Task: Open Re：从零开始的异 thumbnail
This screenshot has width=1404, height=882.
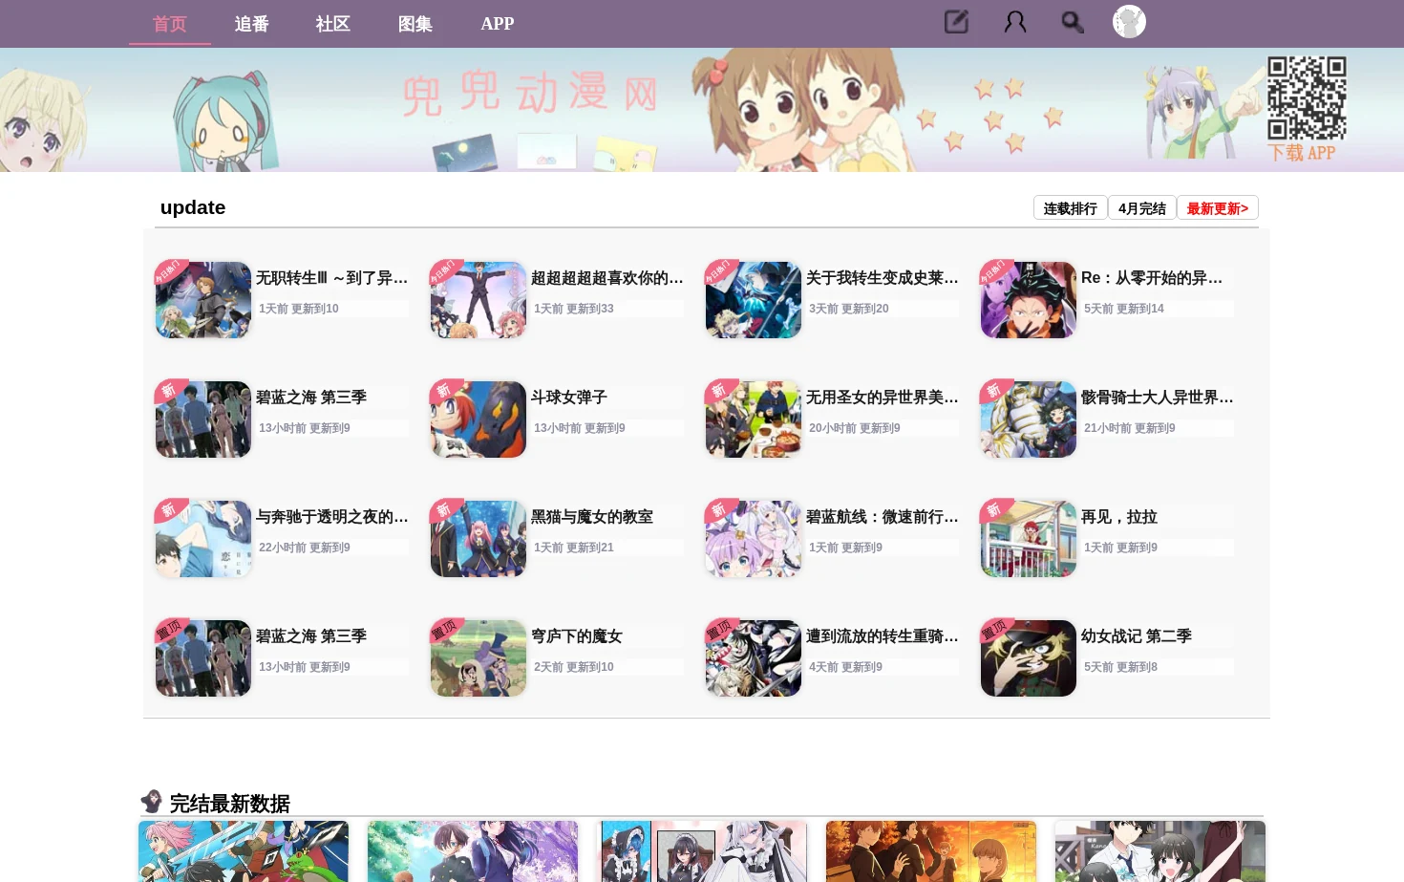Action: pyautogui.click(x=1029, y=300)
